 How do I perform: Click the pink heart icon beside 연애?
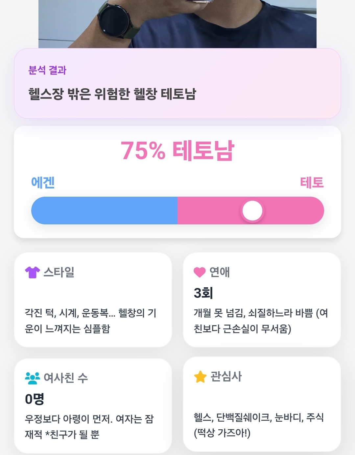(200, 272)
